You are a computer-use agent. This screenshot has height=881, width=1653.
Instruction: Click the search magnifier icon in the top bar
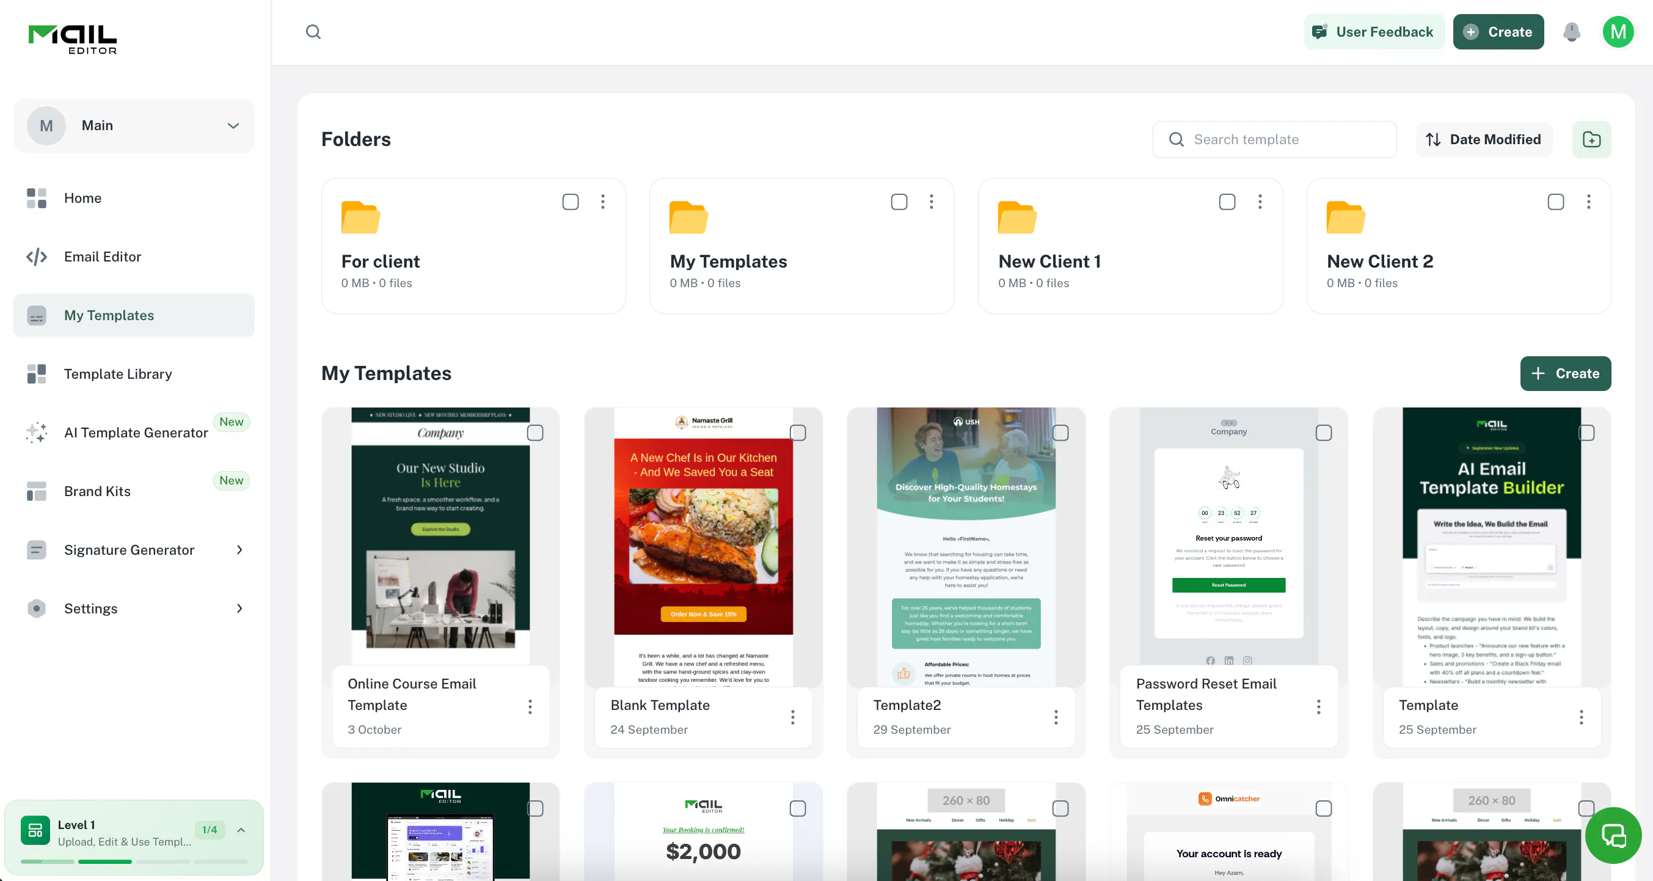coord(313,31)
